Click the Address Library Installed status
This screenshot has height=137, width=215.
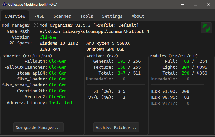pyautogui.click(x=60, y=102)
